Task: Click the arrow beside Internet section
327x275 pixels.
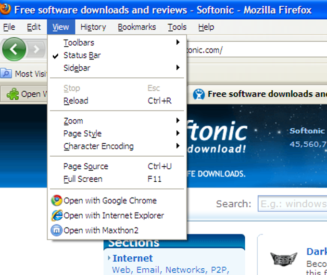Action: pyautogui.click(x=109, y=258)
